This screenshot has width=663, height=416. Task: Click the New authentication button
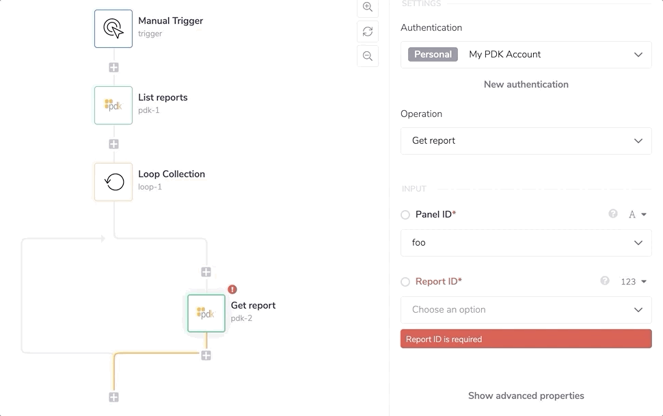pos(526,84)
